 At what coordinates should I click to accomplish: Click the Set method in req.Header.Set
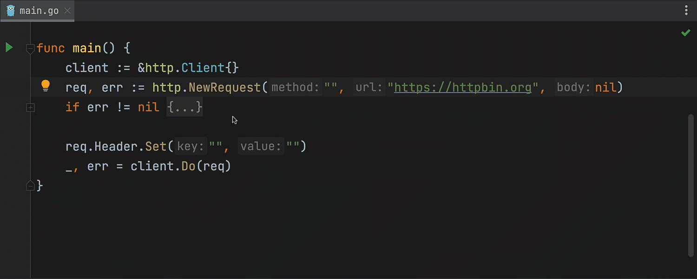pos(156,146)
